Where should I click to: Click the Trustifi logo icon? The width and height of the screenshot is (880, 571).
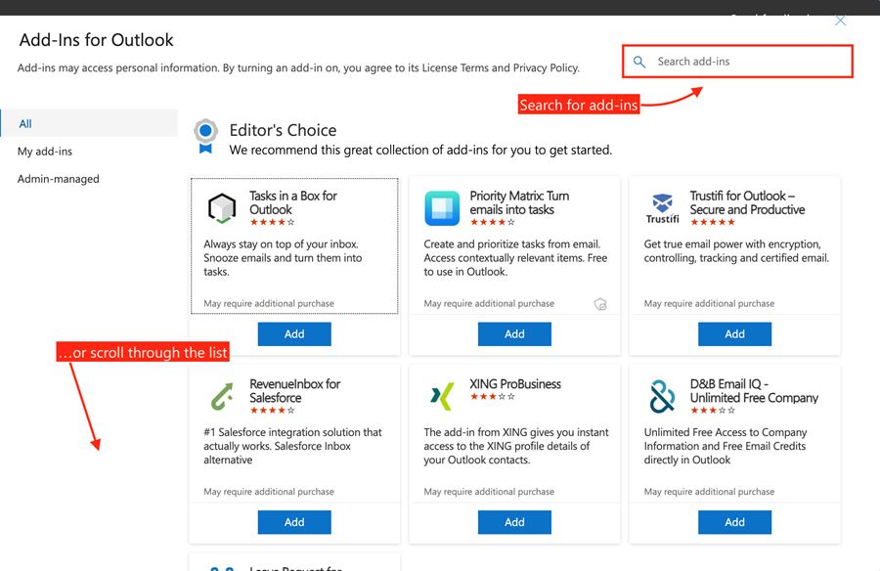(662, 208)
